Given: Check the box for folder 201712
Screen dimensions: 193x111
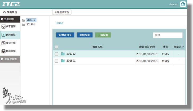Looking at the screenshot, I should [56, 54].
